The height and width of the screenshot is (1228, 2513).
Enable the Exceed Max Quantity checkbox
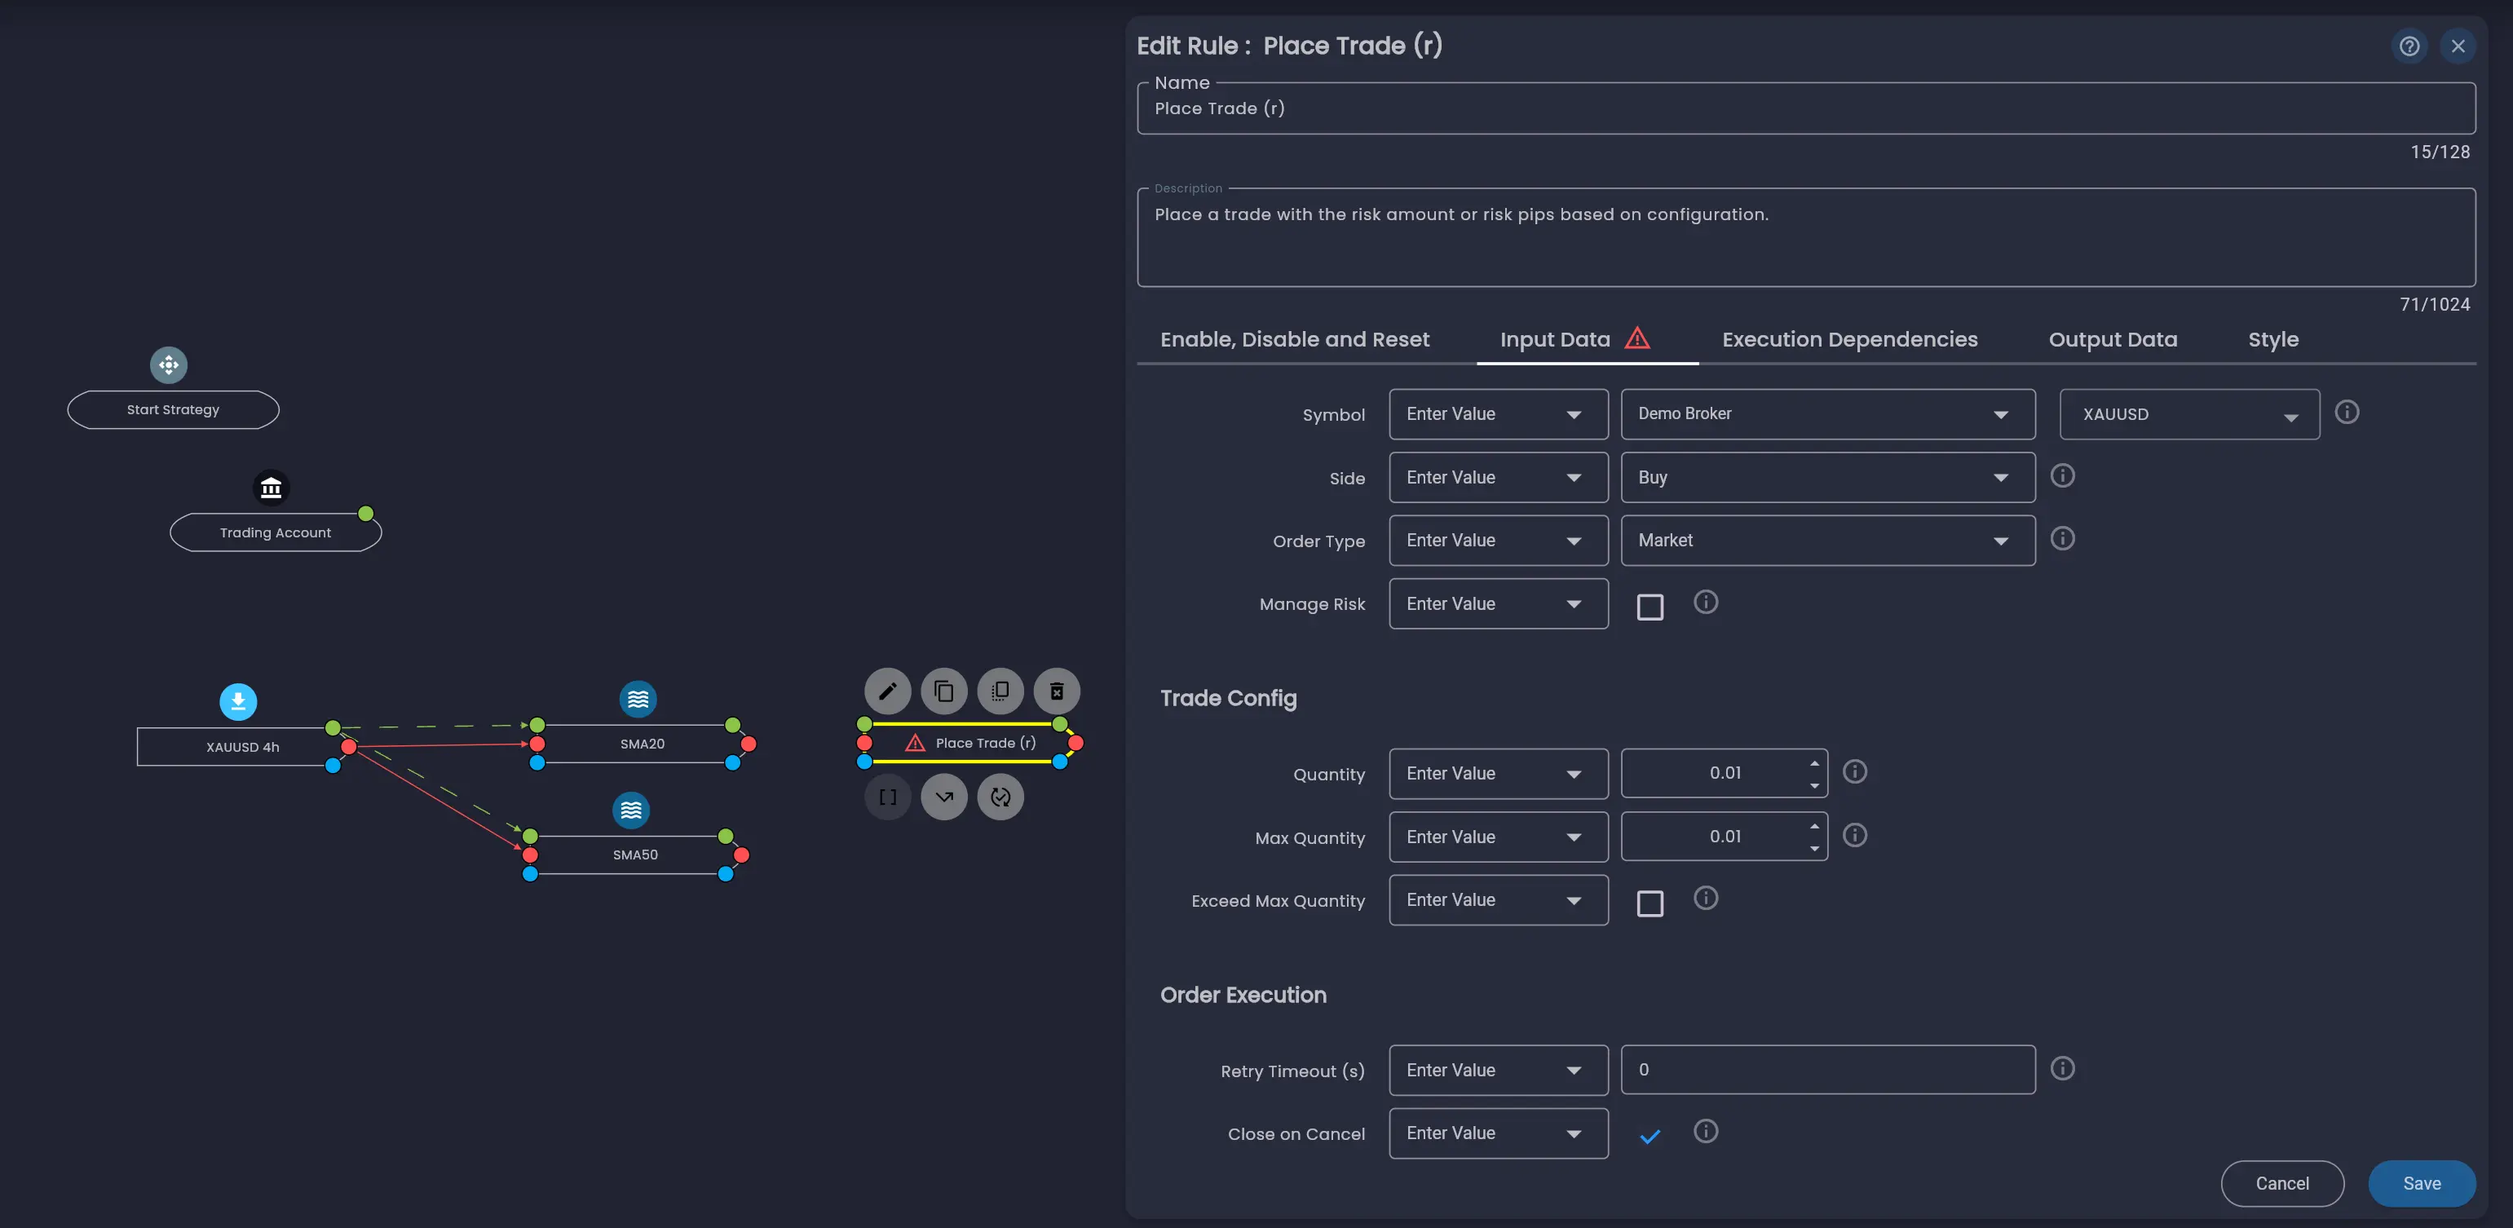[1650, 903]
